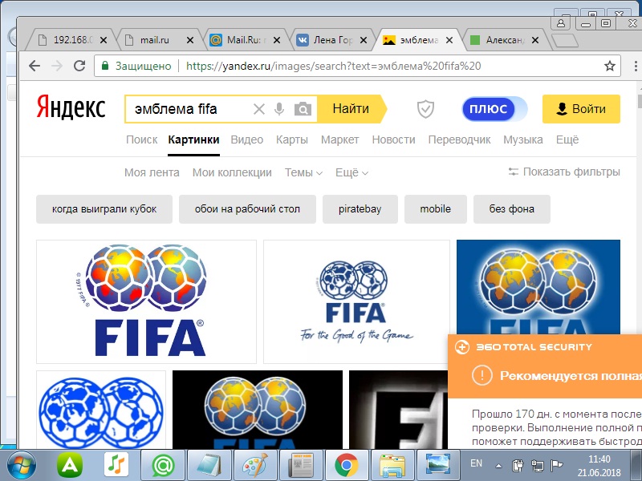Open the Mail.Ru Agent taskbar icon
This screenshot has height=481, width=642.
(163, 465)
